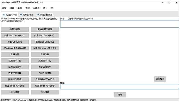This screenshot has height=102, width=180.
Task: Click the 隐藏托盘图标 button
Action: (15, 80)
